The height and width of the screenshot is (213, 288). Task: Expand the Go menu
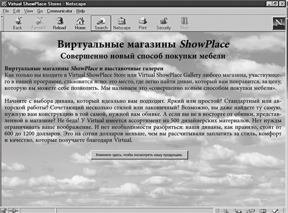coord(40,11)
